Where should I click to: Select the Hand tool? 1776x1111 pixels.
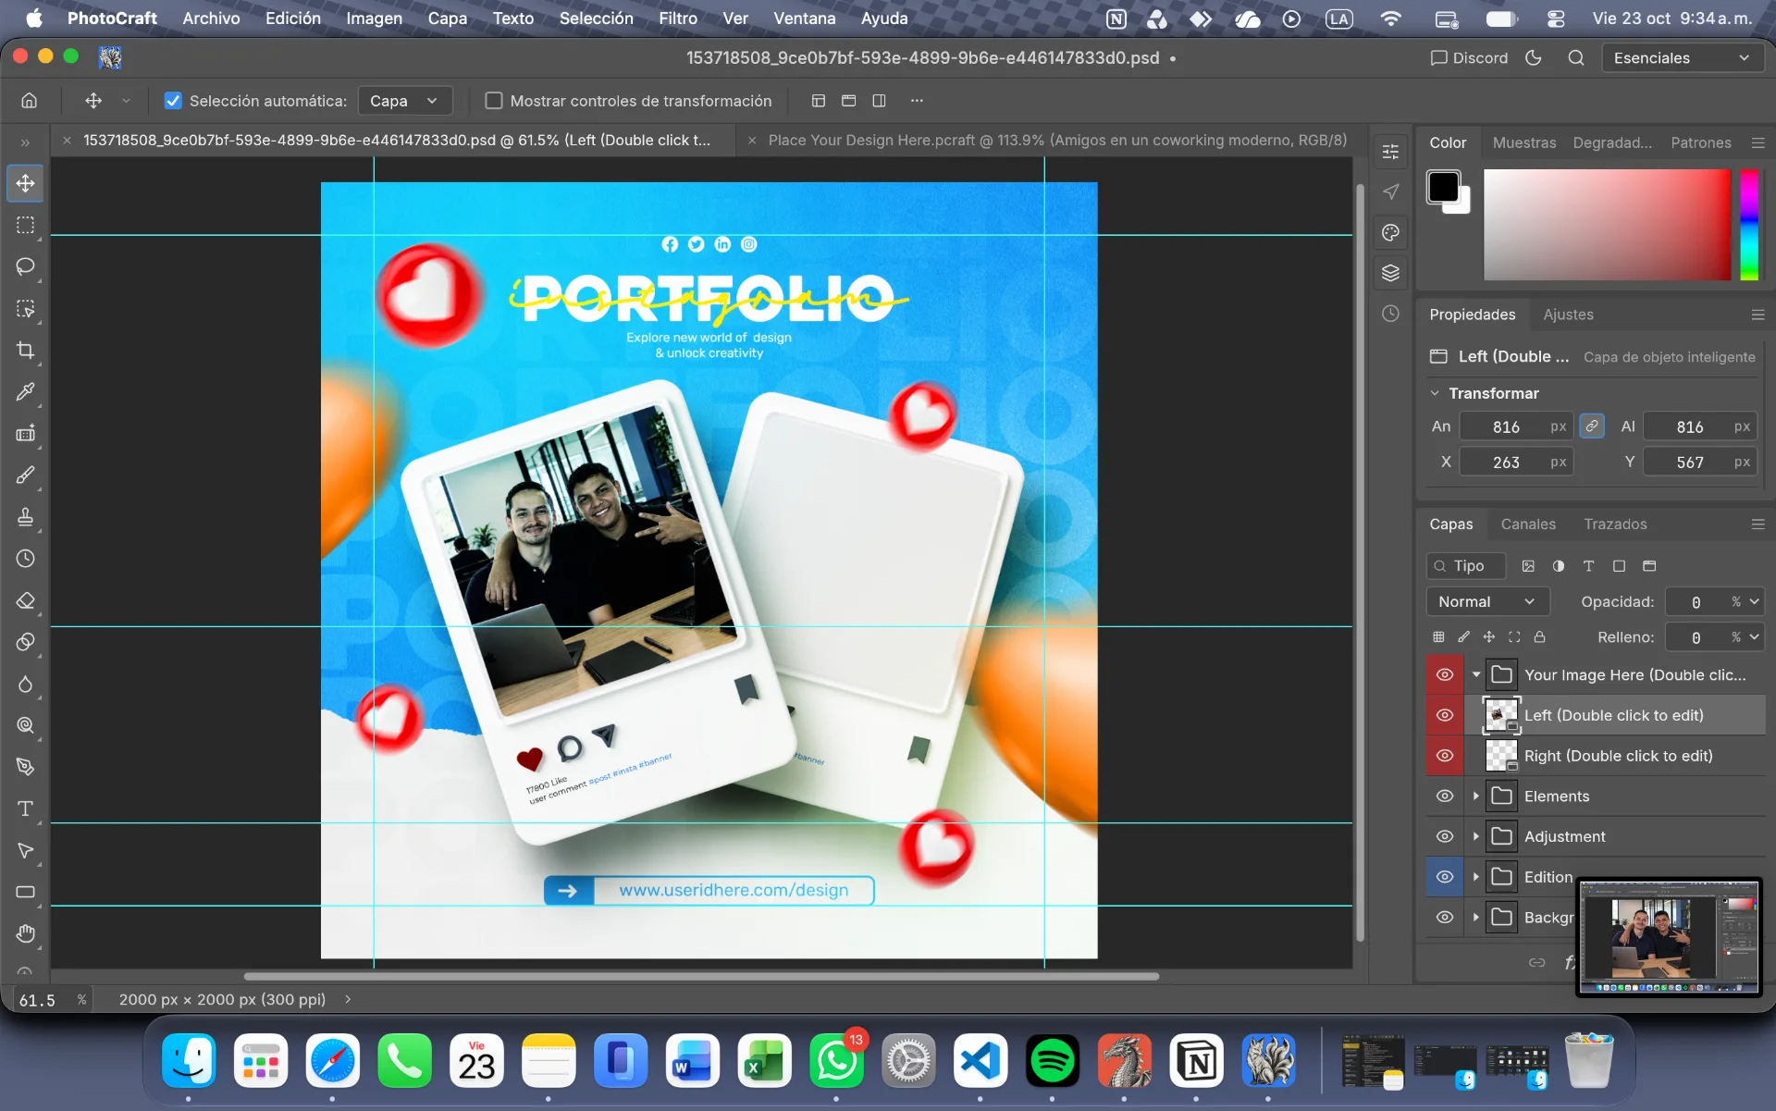[x=26, y=933]
